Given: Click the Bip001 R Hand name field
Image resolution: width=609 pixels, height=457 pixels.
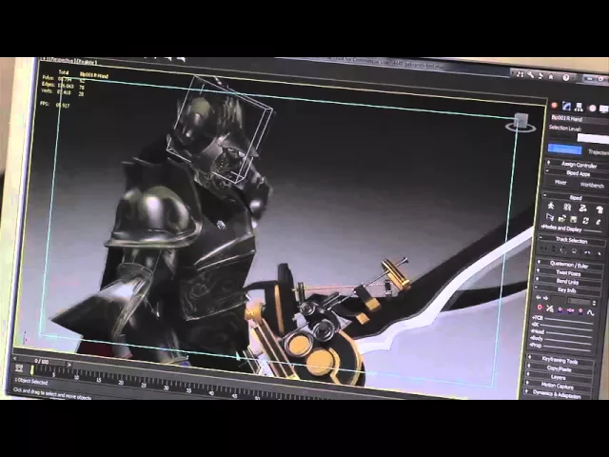Looking at the screenshot, I should [580, 119].
